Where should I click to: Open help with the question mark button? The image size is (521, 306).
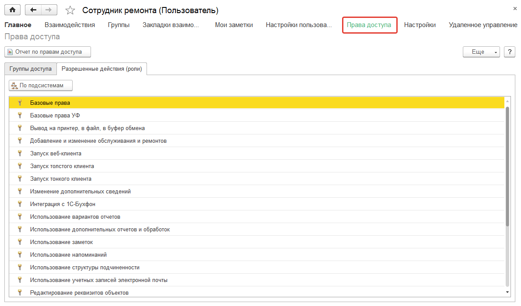[x=509, y=52]
